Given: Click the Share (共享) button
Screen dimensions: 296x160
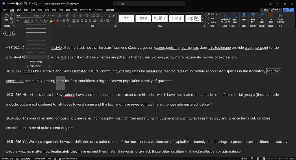Looking at the screenshot, I should [288, 10].
